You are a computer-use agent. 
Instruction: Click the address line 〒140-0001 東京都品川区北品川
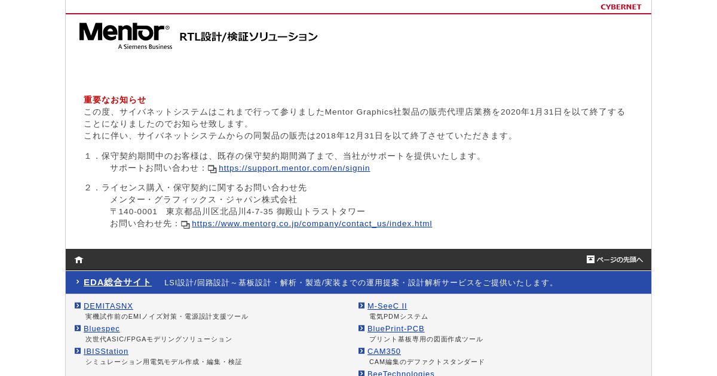(237, 212)
